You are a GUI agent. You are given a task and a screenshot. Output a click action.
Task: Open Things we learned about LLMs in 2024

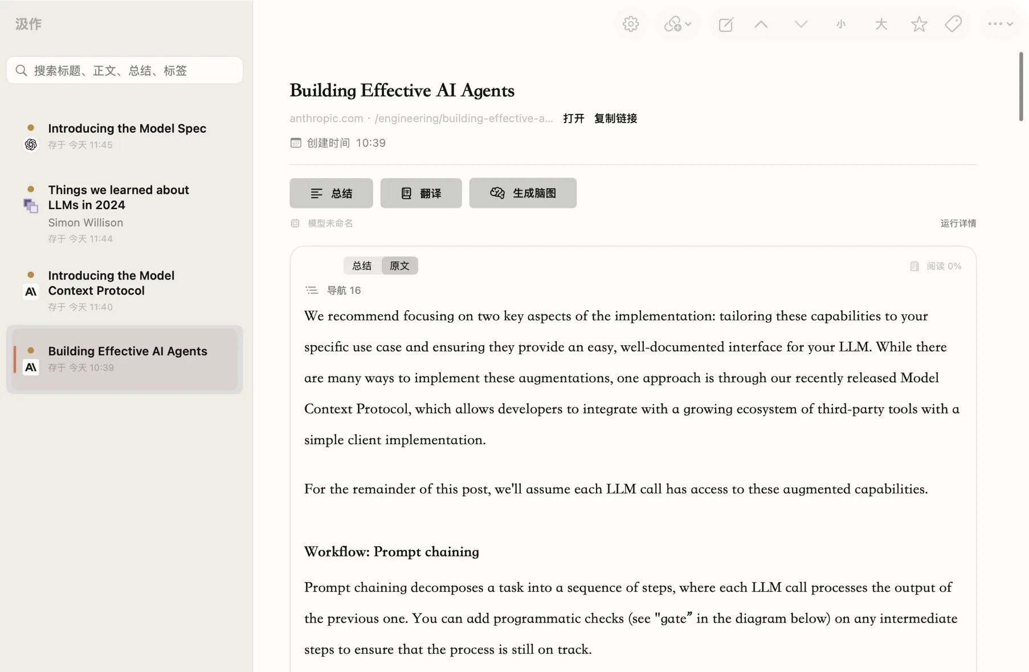tap(125, 214)
